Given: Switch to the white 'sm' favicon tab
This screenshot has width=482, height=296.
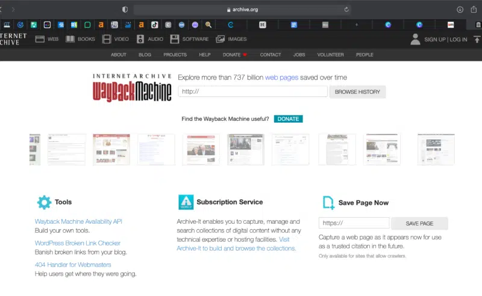Looking at the screenshot, I should pyautogui.click(x=451, y=25).
